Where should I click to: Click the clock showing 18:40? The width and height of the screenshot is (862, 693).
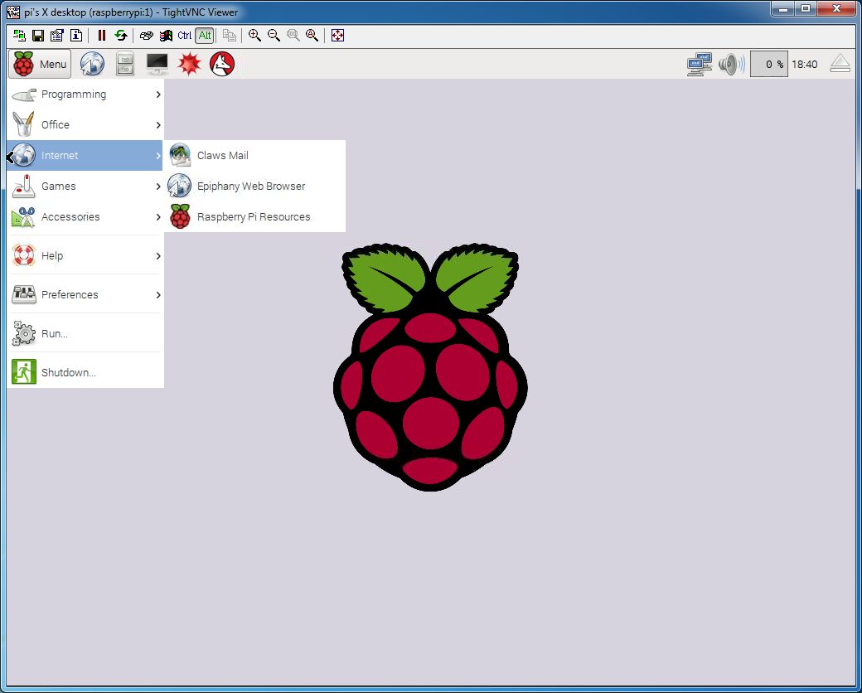point(804,65)
